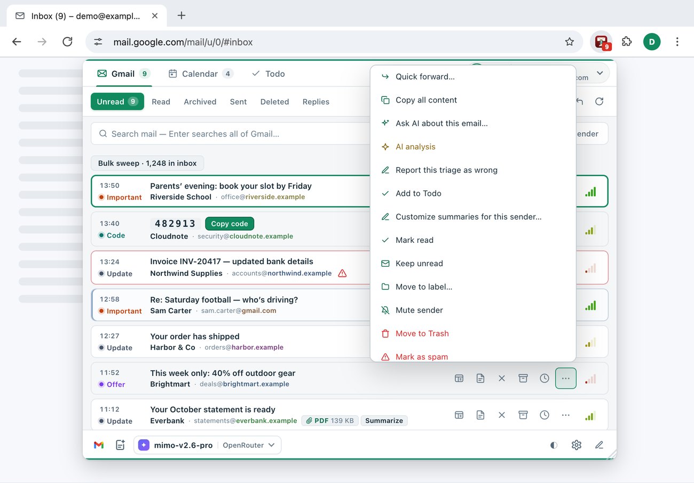The width and height of the screenshot is (694, 483).
Task: Open the email 'Your order has shipped'
Action: (x=194, y=336)
